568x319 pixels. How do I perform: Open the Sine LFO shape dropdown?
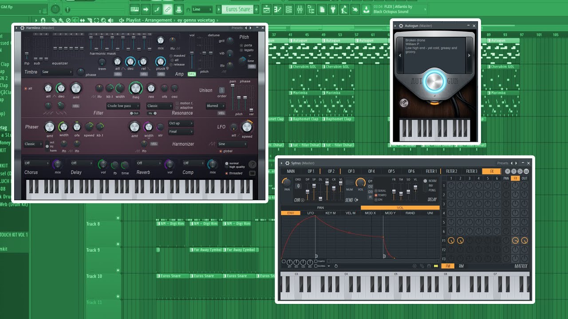pyautogui.click(x=232, y=144)
